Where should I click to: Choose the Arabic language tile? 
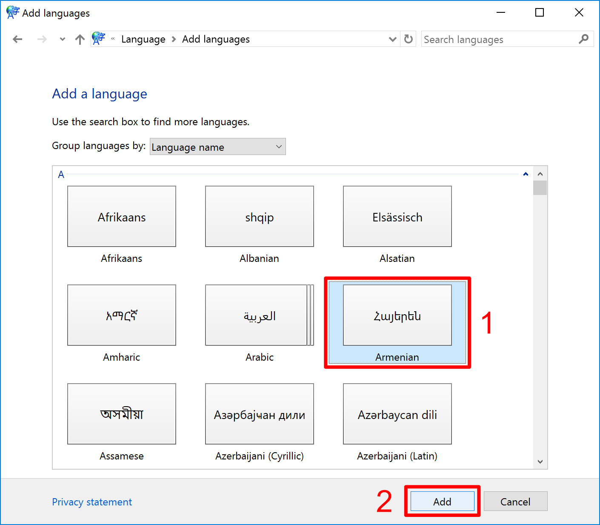tap(259, 316)
